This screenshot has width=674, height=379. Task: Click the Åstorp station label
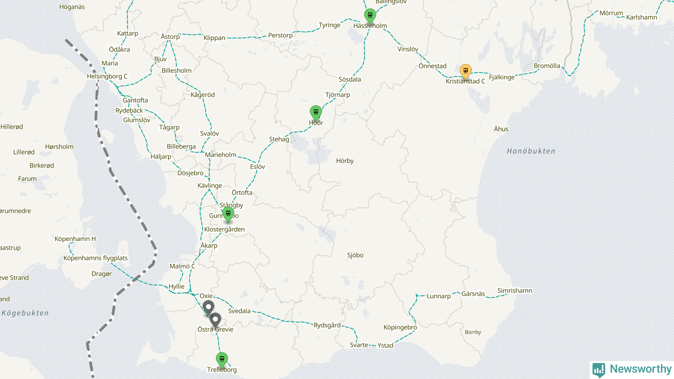[x=170, y=37]
